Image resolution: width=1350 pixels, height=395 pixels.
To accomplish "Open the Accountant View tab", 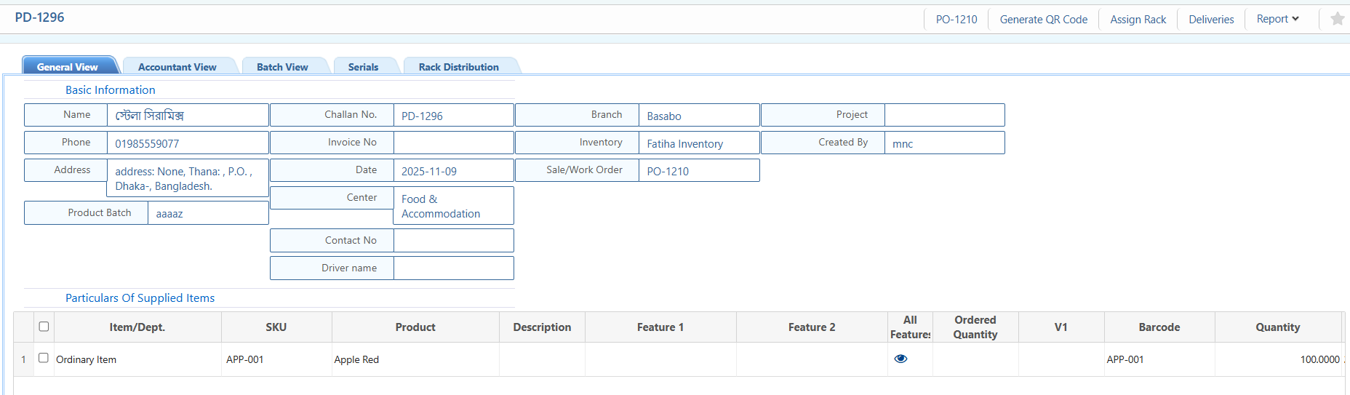I will click(x=177, y=66).
